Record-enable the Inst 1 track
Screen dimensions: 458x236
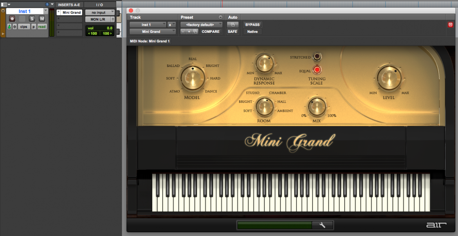click(12, 19)
